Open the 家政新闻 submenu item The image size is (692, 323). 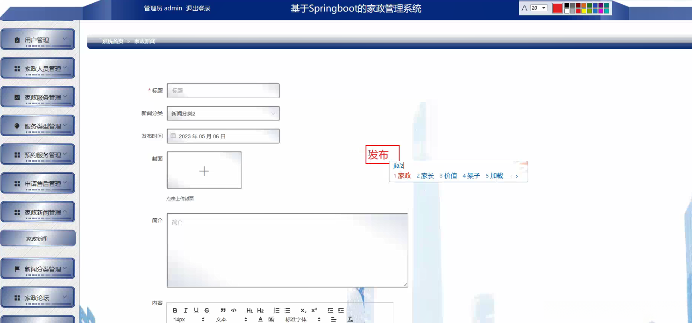(x=38, y=238)
